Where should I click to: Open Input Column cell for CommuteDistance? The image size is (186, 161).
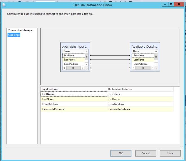coord(73,109)
